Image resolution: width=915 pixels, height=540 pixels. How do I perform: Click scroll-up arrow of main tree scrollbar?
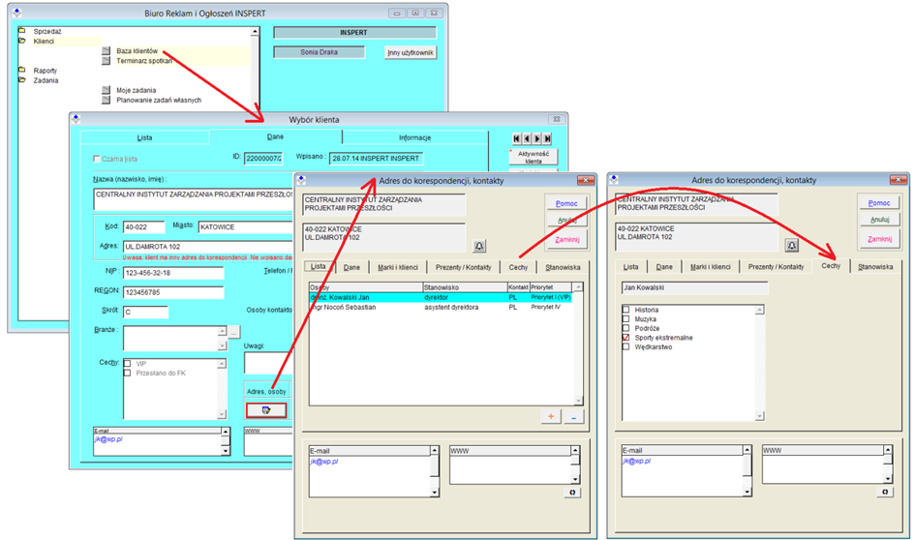255,32
